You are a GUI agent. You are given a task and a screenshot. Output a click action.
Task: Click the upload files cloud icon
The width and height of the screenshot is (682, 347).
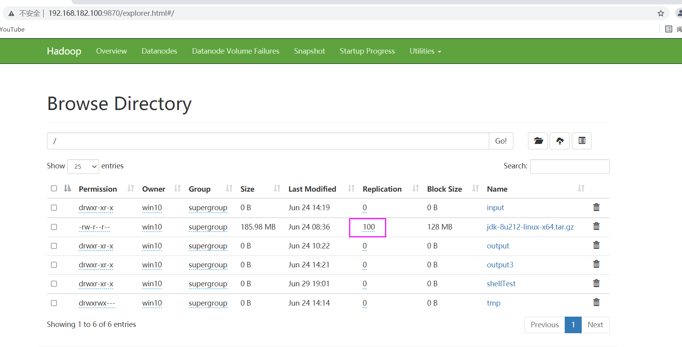(x=560, y=141)
